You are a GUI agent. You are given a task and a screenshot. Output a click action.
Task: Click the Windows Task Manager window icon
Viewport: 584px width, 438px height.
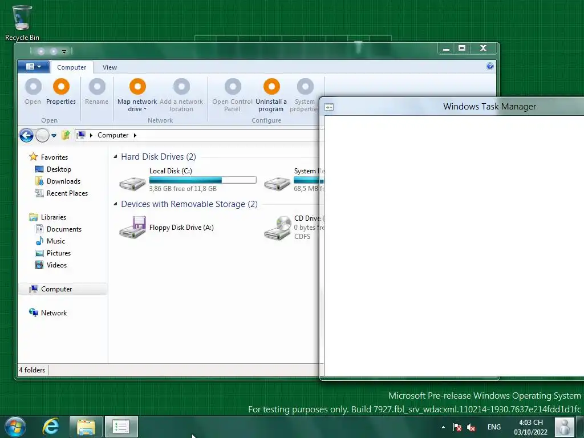pos(329,107)
